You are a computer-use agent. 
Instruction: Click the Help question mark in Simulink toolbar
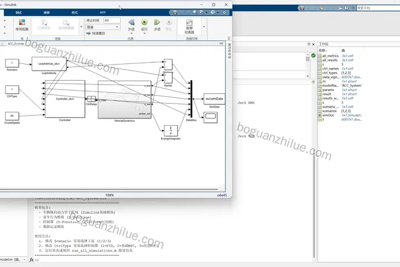(x=212, y=12)
